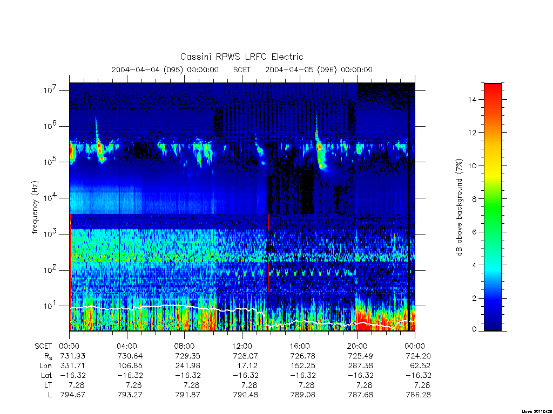
Task: Click the L value 794.67
Action: [x=73, y=395]
